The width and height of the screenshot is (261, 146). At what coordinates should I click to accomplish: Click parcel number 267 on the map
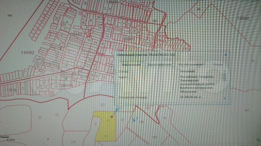[247, 110]
